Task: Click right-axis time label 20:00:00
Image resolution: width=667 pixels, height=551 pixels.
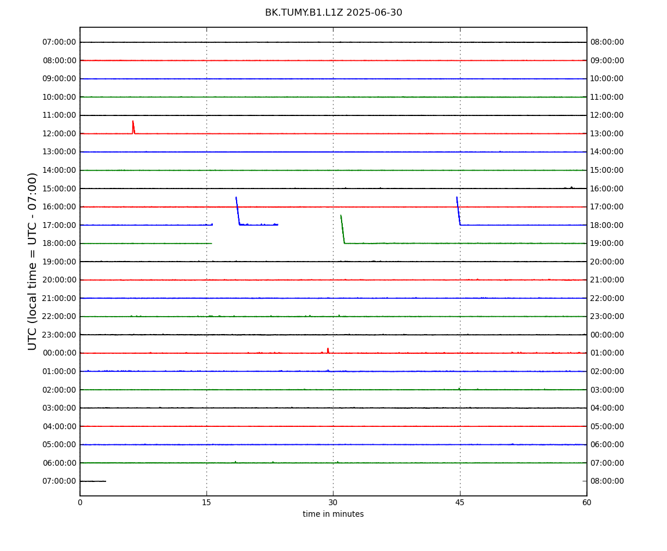Action: pos(607,262)
